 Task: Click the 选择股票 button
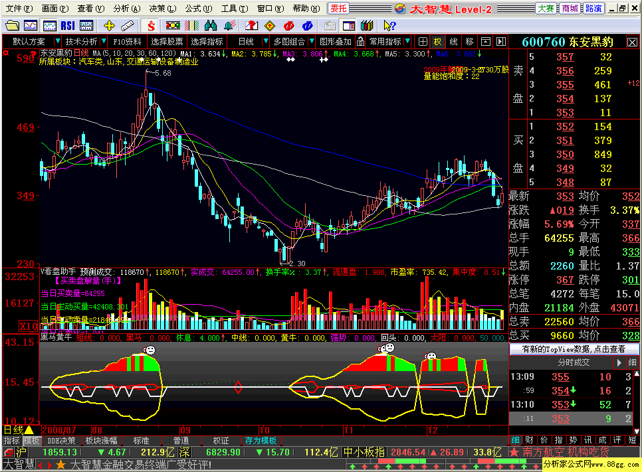coord(167,41)
